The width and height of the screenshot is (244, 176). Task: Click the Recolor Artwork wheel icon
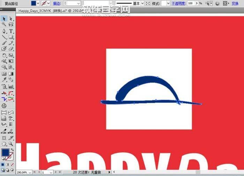click(x=217, y=3)
